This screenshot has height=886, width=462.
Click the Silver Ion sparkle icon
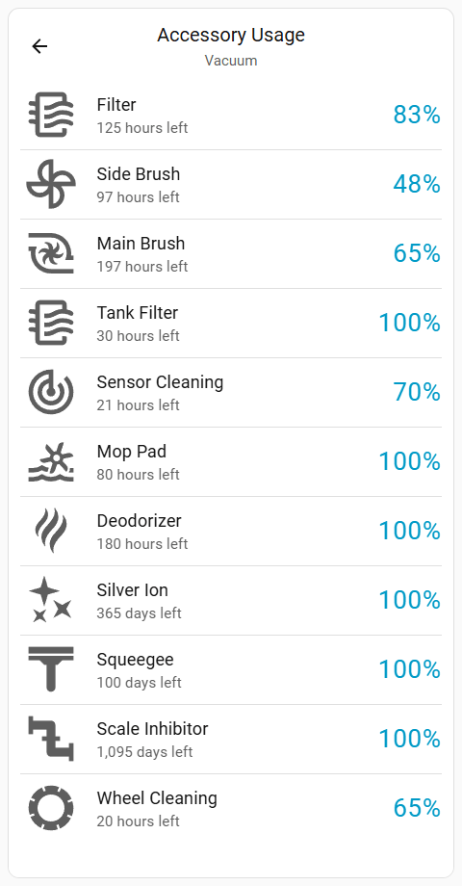(x=51, y=600)
